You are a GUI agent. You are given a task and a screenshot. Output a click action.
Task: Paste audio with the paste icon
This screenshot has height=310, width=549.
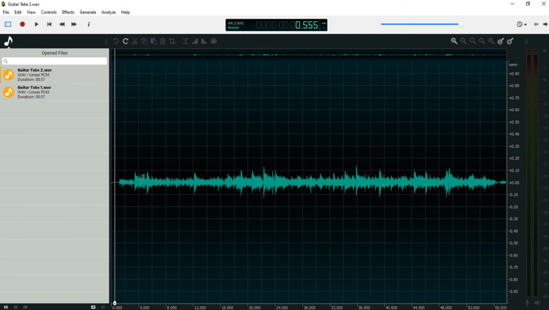coord(153,41)
